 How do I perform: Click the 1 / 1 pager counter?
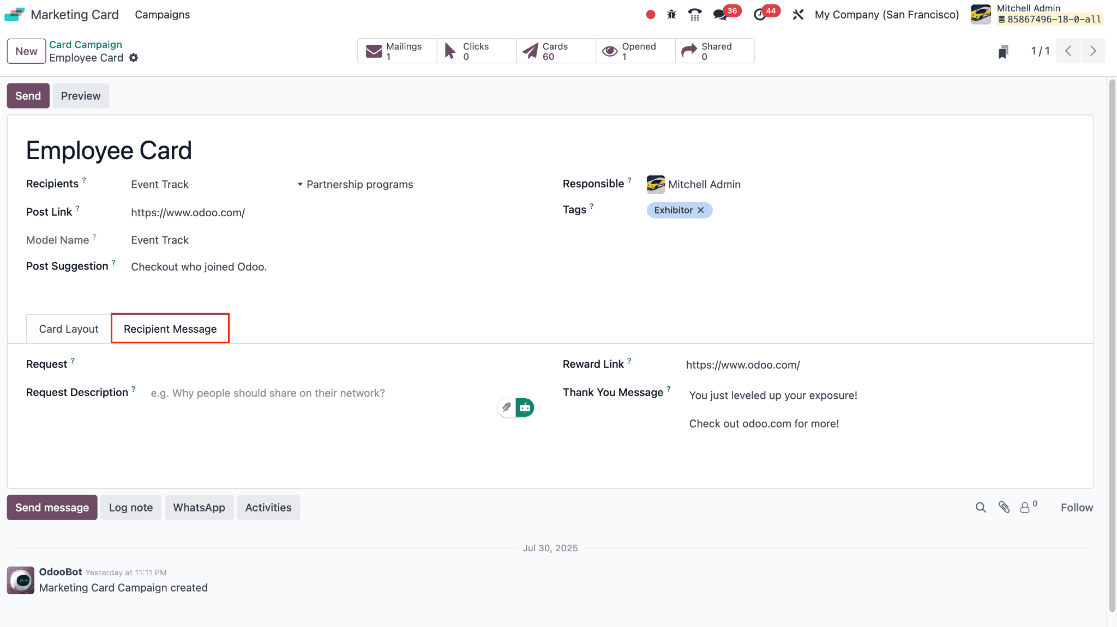coord(1040,51)
